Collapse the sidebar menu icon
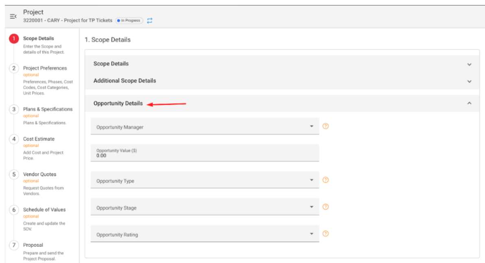The width and height of the screenshot is (485, 263). point(13,16)
